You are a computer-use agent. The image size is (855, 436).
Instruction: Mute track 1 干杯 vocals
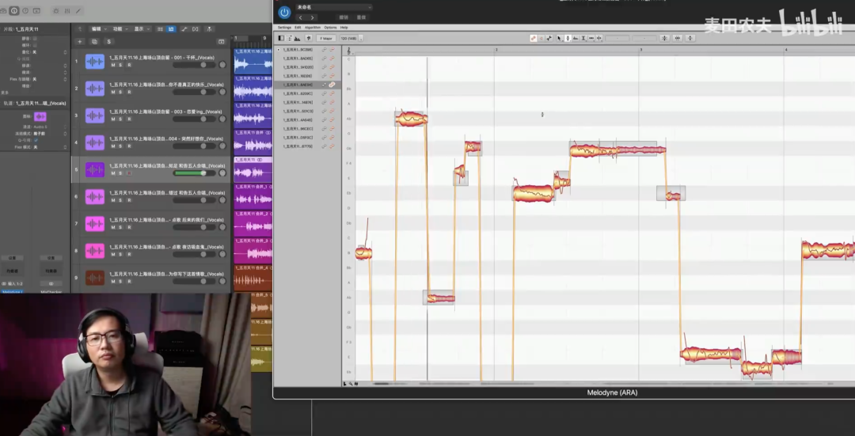pyautogui.click(x=113, y=65)
